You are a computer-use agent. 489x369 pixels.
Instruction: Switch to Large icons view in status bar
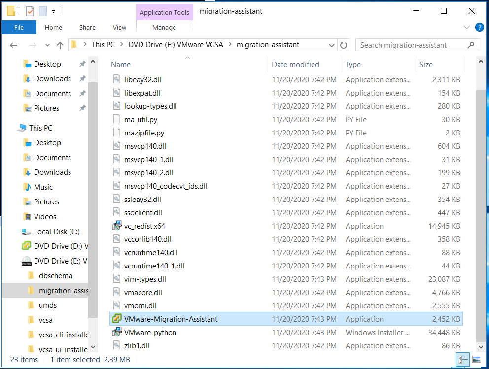477,359
